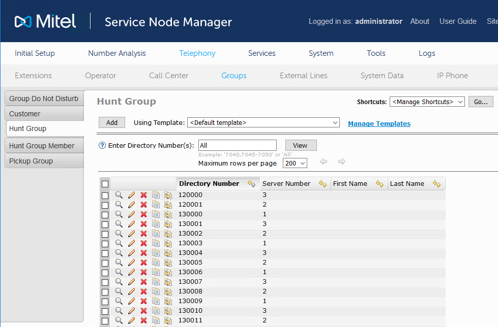Click the rightmost row icon for directory 130007
498x327 pixels.
tap(168, 282)
